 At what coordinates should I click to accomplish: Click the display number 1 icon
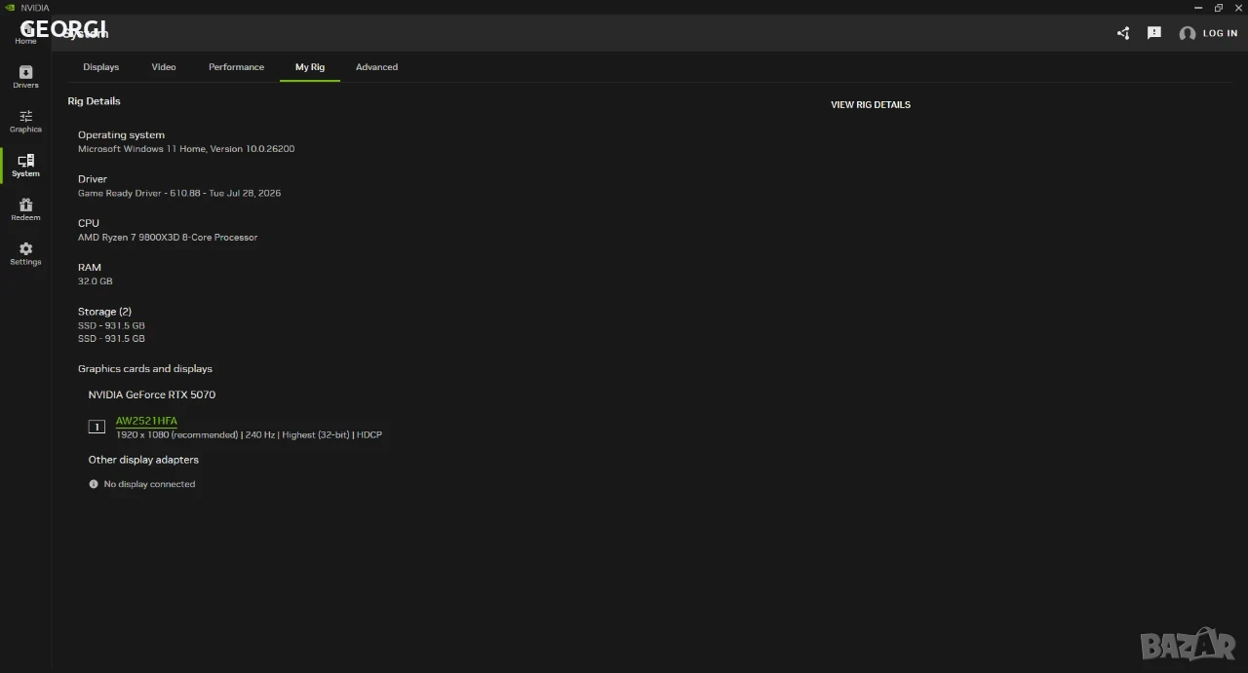[x=97, y=427]
